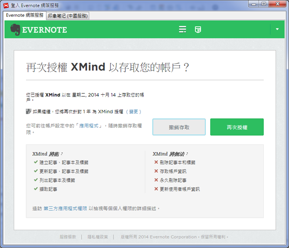Click the 撤銷存取 button
Screen dimensions: 289x248
tap(179, 127)
